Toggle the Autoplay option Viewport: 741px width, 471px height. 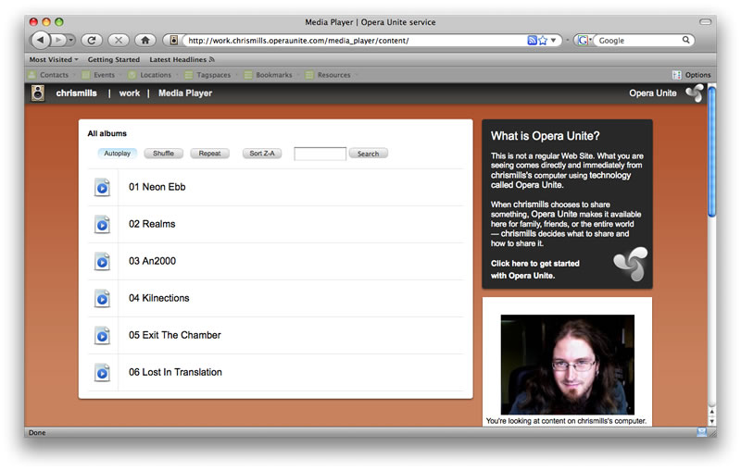pyautogui.click(x=118, y=154)
